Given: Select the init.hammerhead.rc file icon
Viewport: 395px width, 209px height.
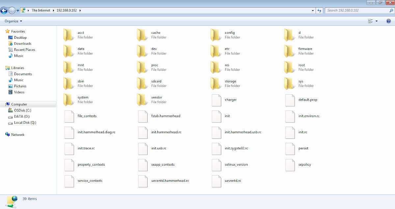Looking at the screenshot, I should (143, 132).
